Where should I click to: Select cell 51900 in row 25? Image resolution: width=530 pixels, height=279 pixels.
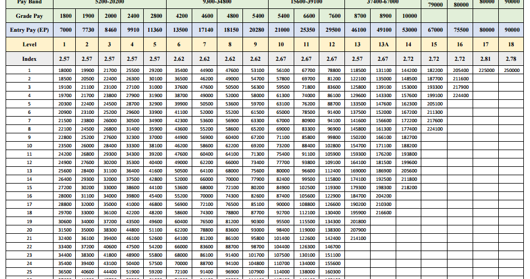click(133, 272)
